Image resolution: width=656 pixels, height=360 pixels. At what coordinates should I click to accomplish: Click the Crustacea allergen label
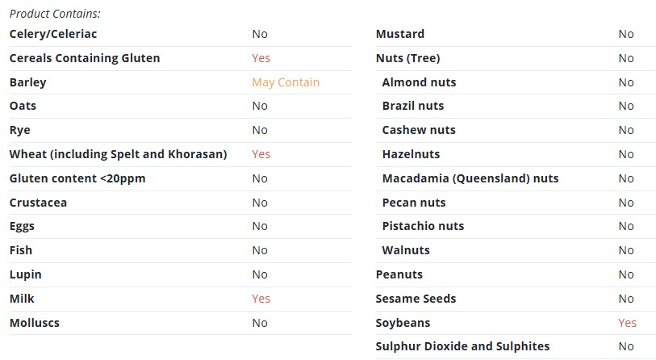point(38,203)
